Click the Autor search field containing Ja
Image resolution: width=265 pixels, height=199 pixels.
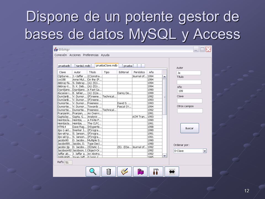coord(189,73)
